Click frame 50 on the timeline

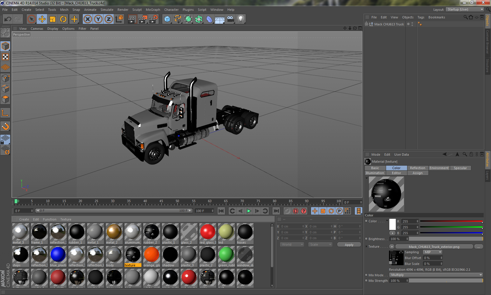click(x=177, y=202)
